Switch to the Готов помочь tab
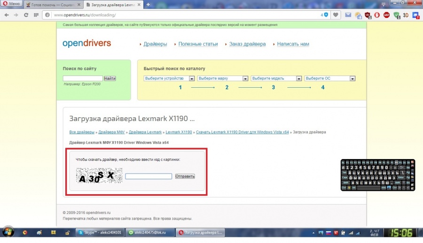The width and height of the screenshot is (423, 243). [53, 5]
